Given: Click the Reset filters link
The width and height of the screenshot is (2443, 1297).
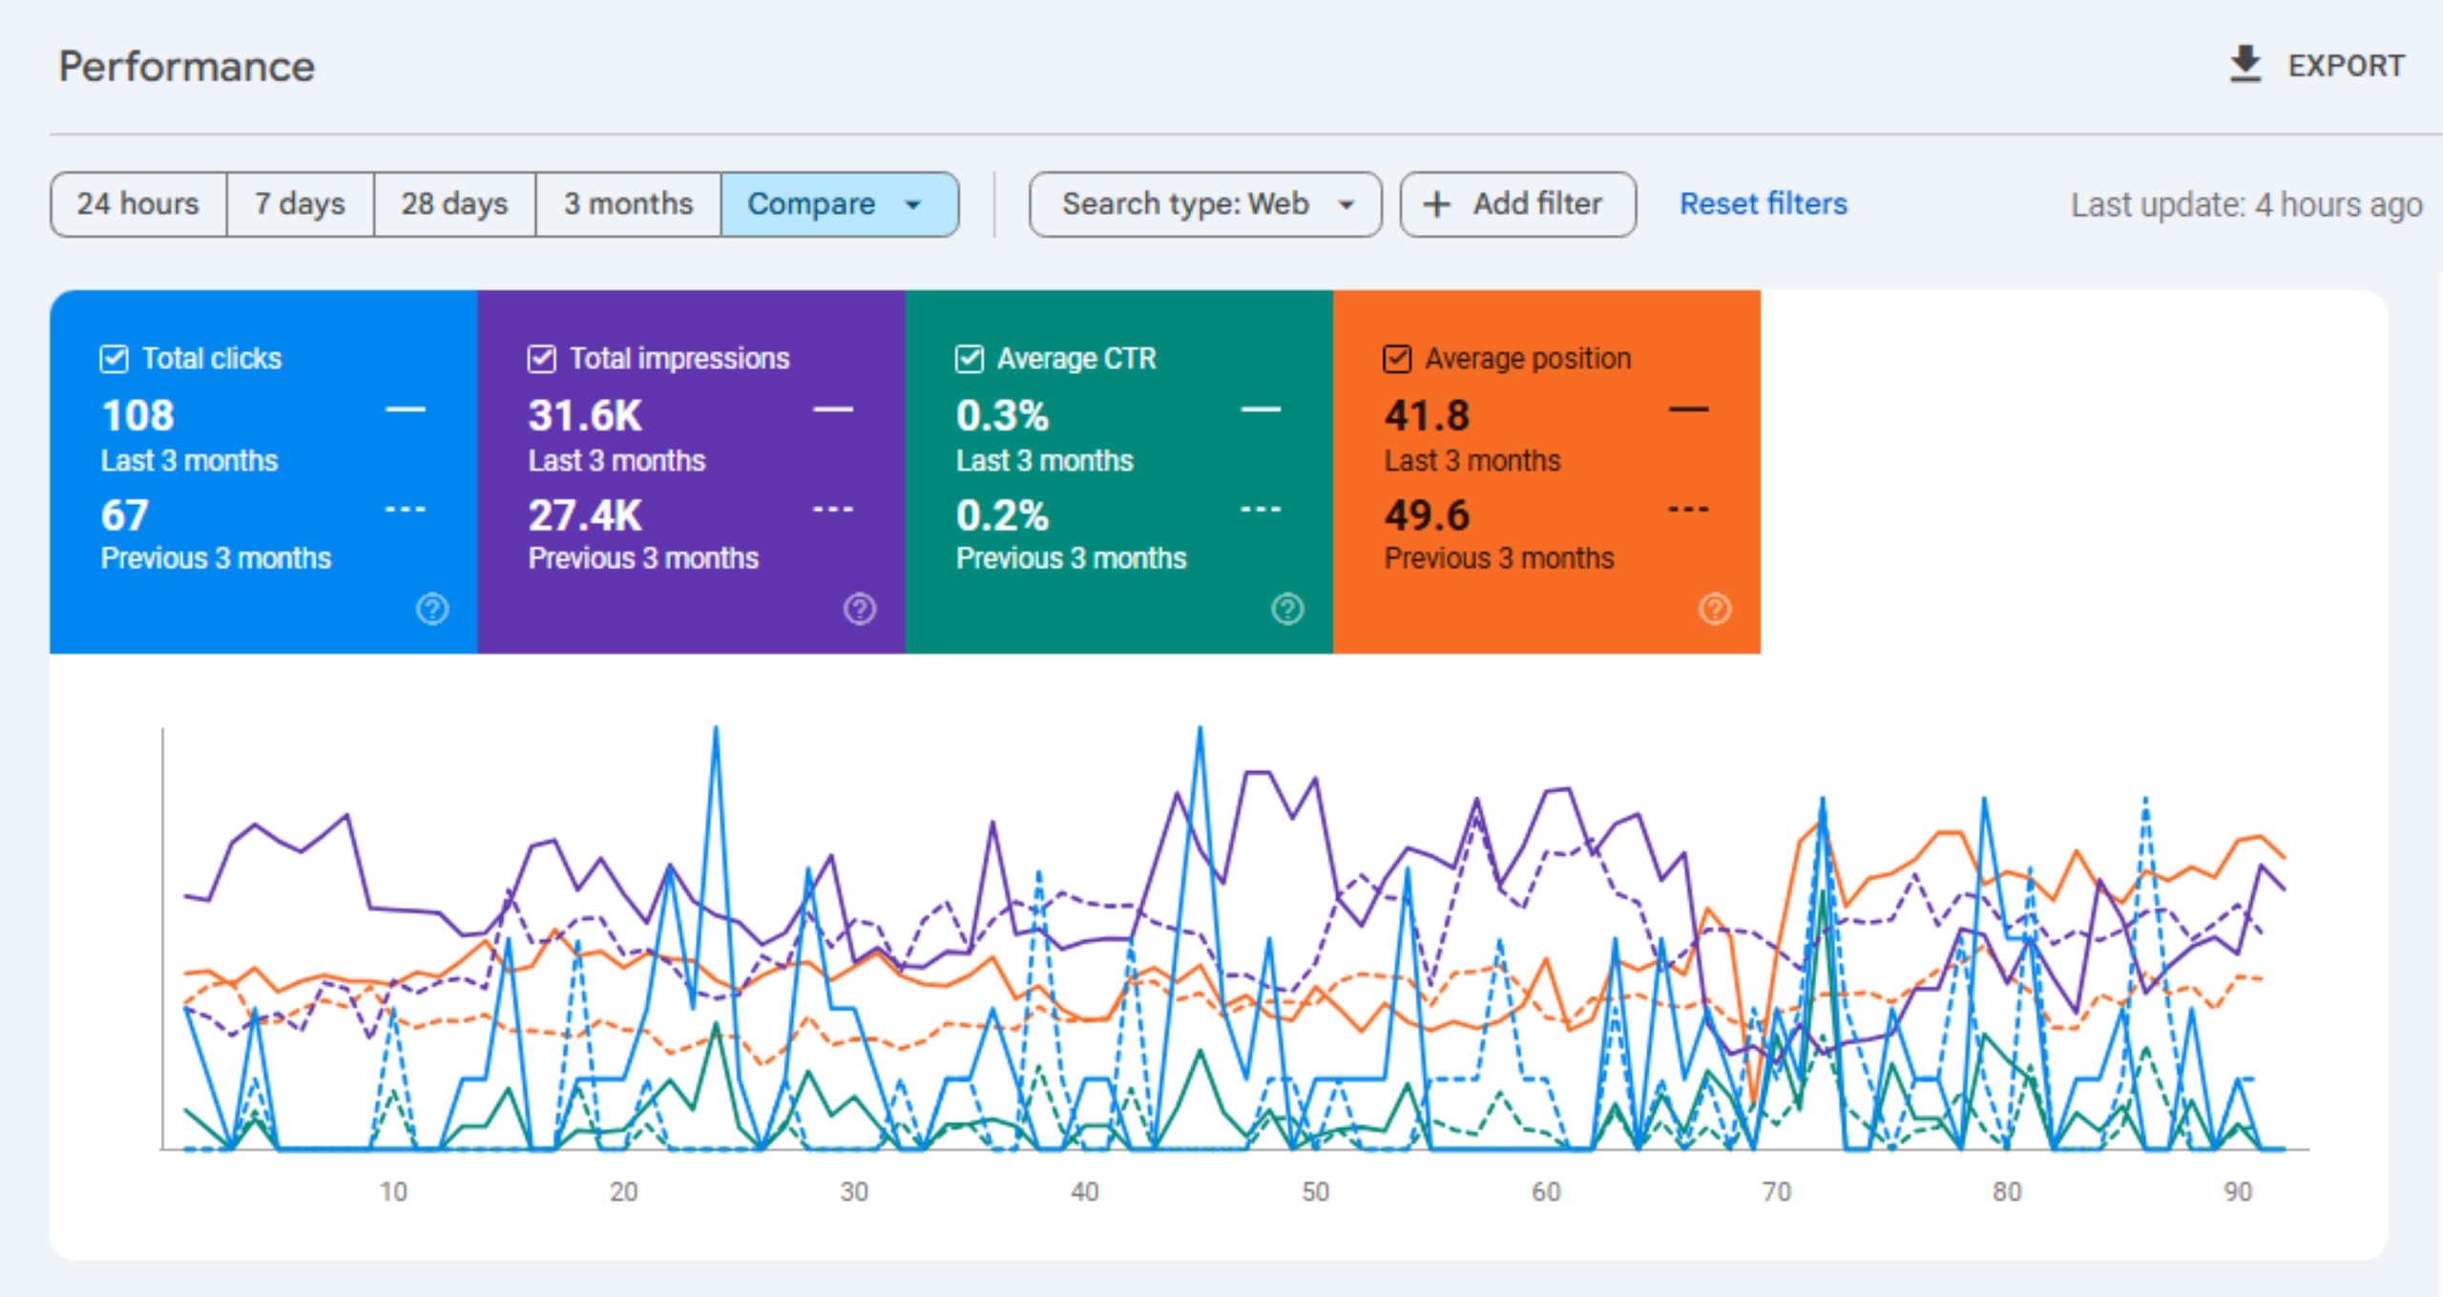Looking at the screenshot, I should click(1763, 204).
